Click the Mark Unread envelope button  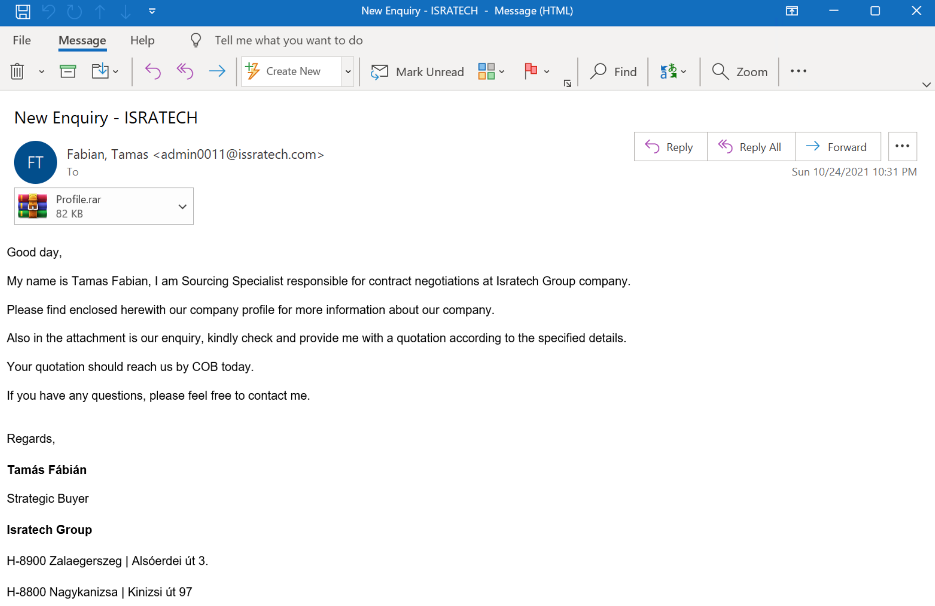click(417, 72)
